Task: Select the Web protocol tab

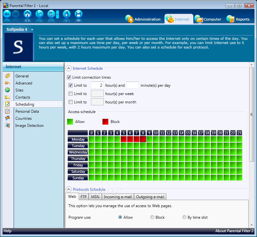Action: point(72,196)
